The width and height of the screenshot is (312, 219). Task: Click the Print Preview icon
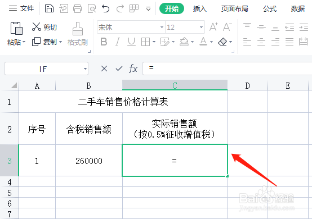tap(92, 9)
